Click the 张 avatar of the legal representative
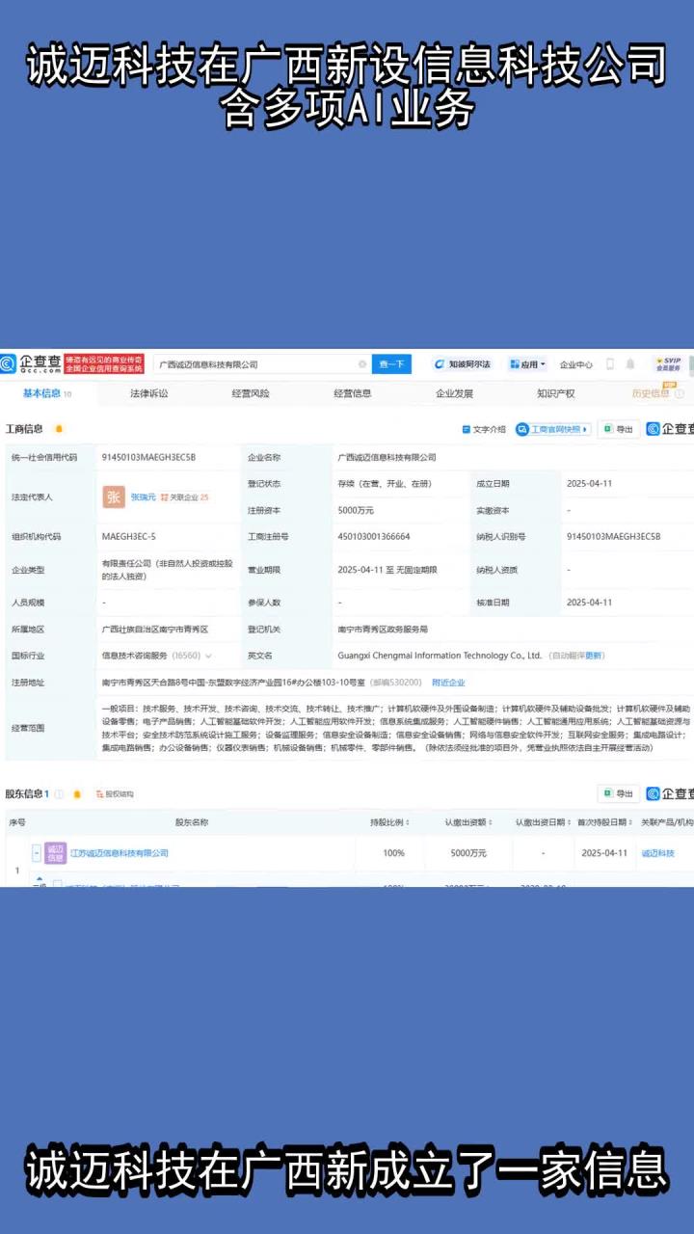Screen dimensions: 694x1234 pyautogui.click(x=114, y=496)
